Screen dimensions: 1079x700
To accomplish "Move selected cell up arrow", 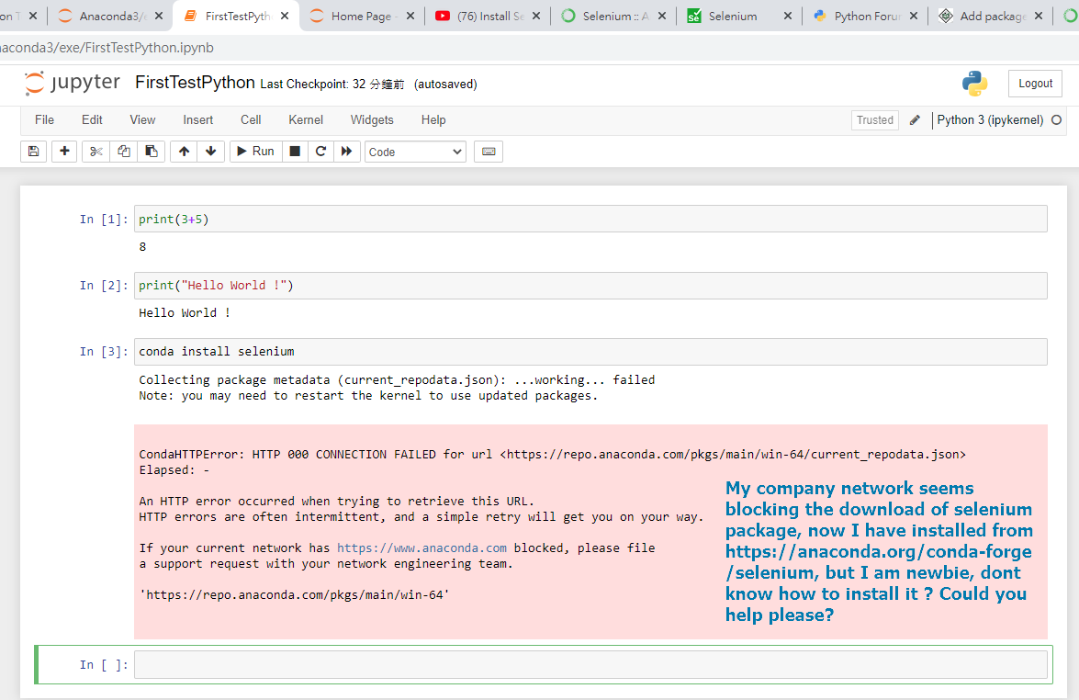I will [x=185, y=152].
